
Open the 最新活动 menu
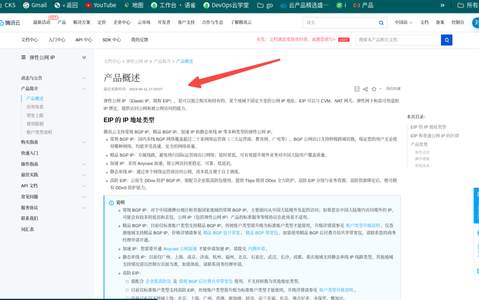click(41, 22)
